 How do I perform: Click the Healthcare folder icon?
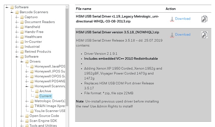[x=22, y=37]
